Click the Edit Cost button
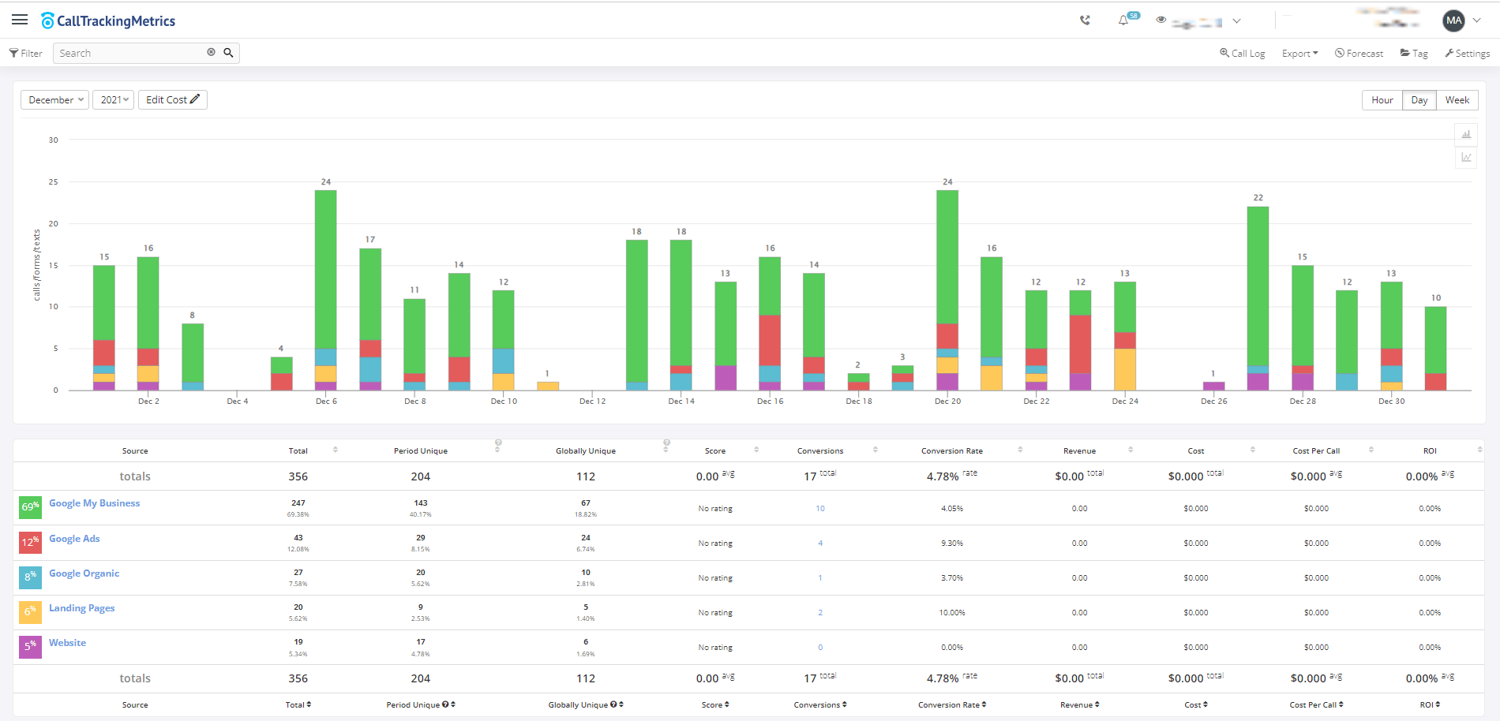This screenshot has height=721, width=1500. tap(172, 99)
